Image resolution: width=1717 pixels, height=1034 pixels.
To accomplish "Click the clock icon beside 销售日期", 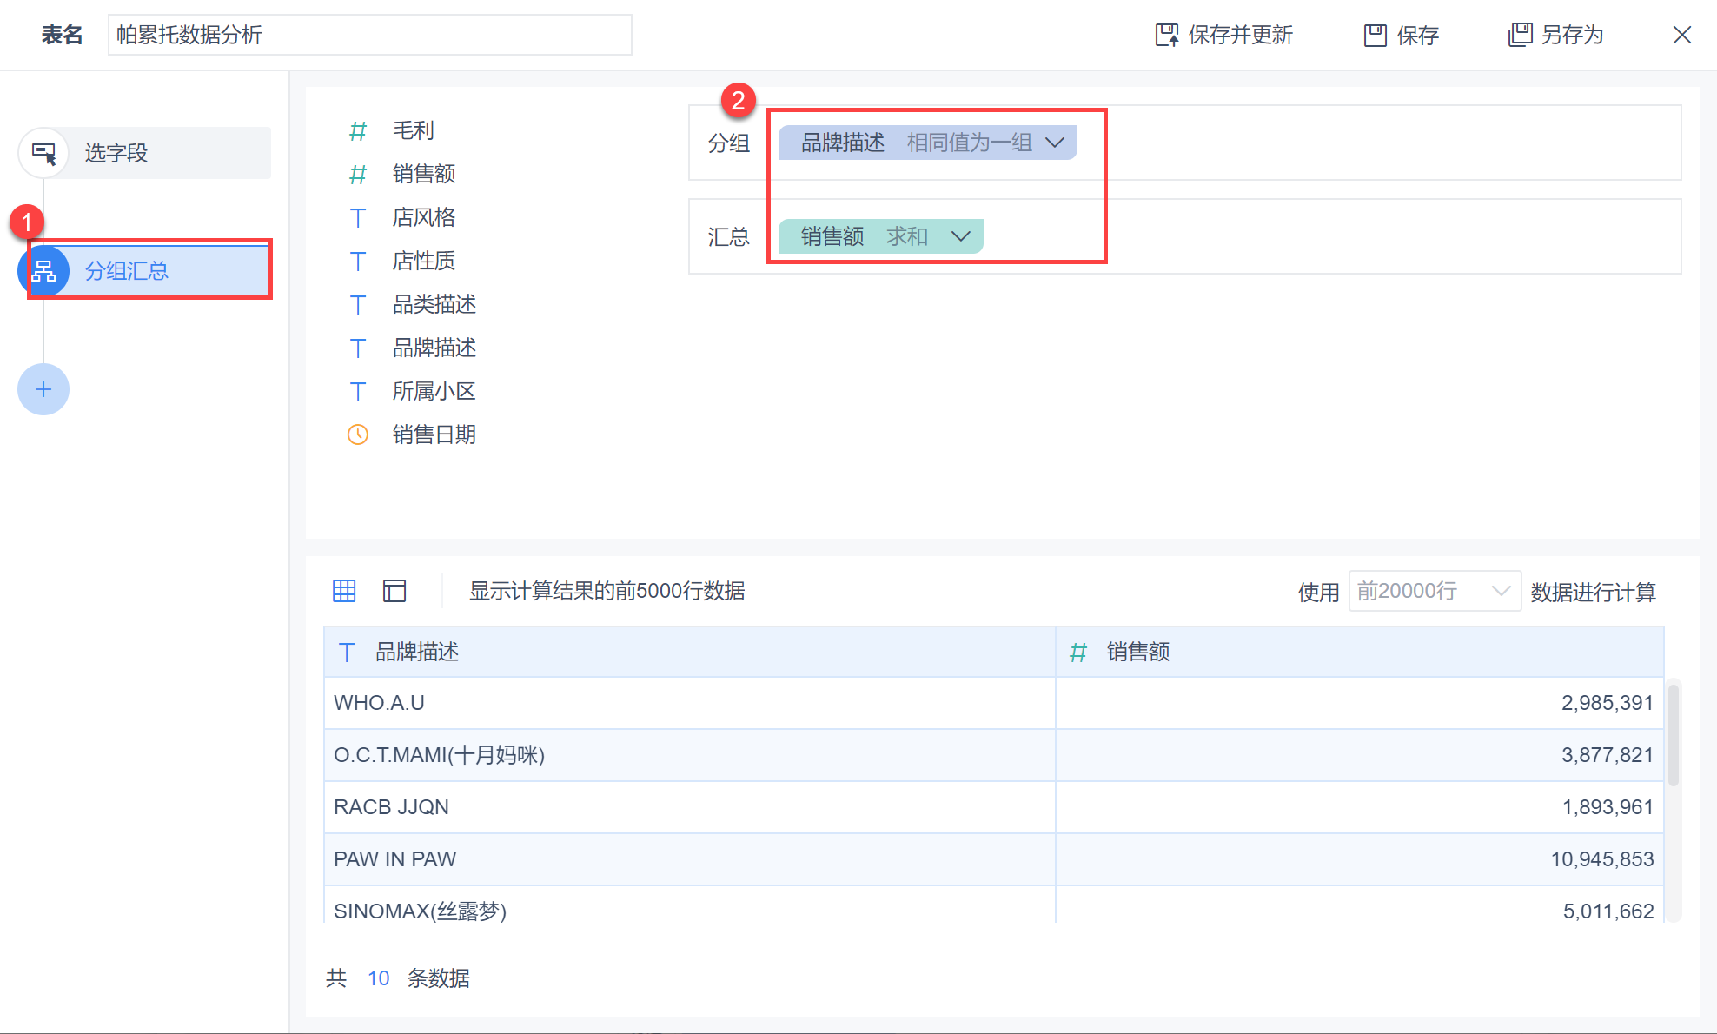I will click(x=358, y=434).
